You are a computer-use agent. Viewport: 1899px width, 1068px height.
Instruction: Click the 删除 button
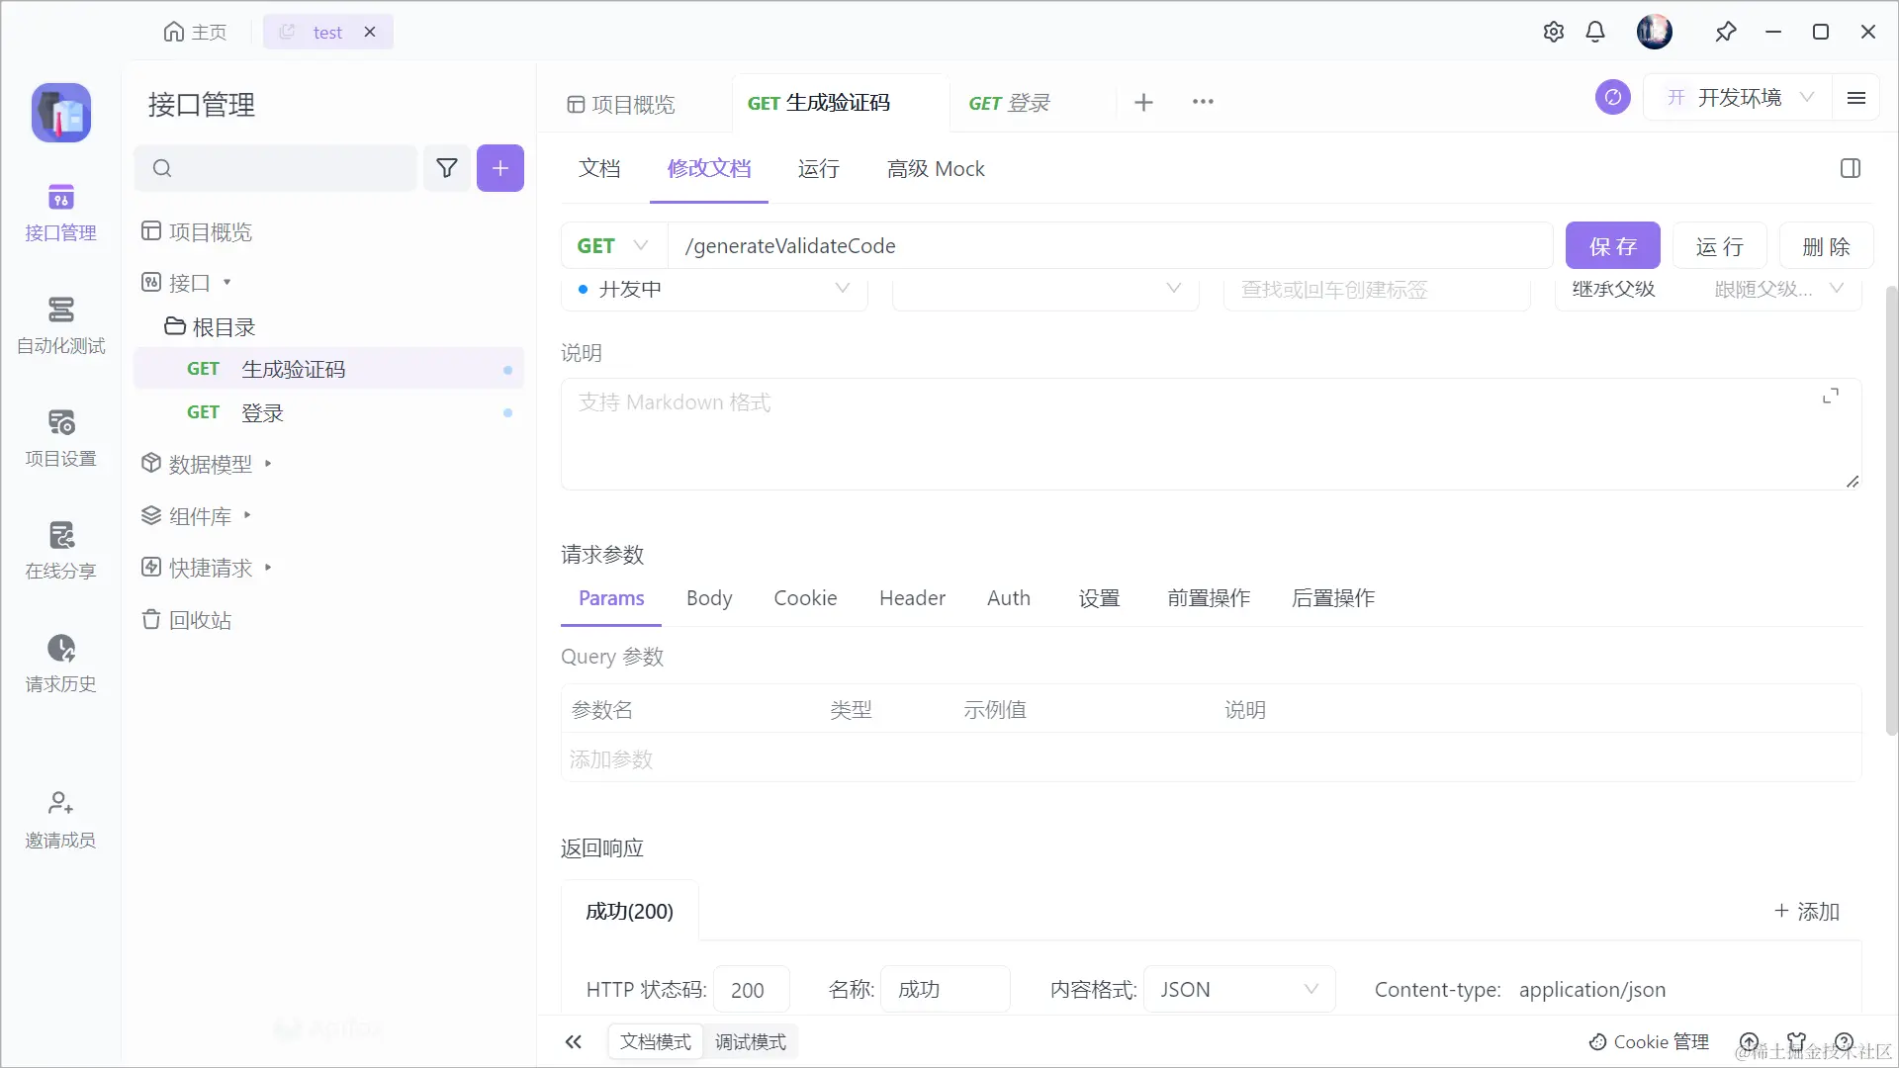tap(1825, 246)
